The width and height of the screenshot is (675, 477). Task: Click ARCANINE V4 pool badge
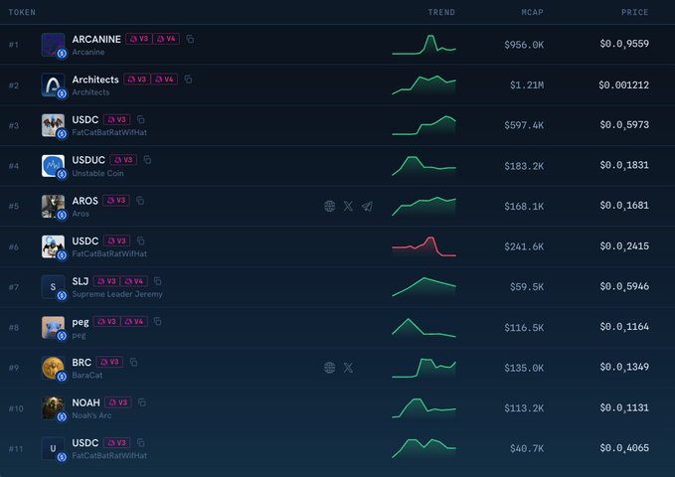point(166,39)
